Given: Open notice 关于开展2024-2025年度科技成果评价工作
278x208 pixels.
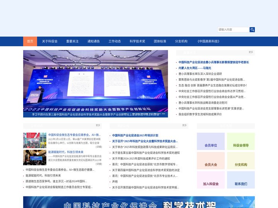Looking at the screenshot, I should (x=141, y=159).
